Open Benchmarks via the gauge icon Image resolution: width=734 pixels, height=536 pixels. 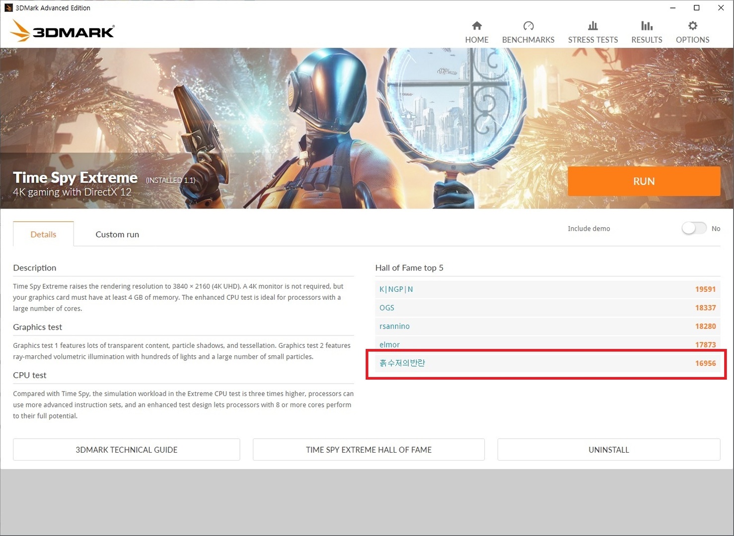528,25
